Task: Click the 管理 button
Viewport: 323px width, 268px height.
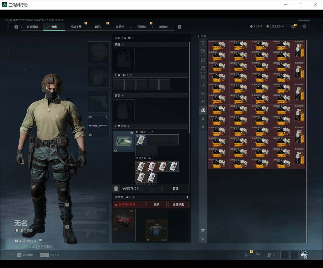Action: point(175,189)
